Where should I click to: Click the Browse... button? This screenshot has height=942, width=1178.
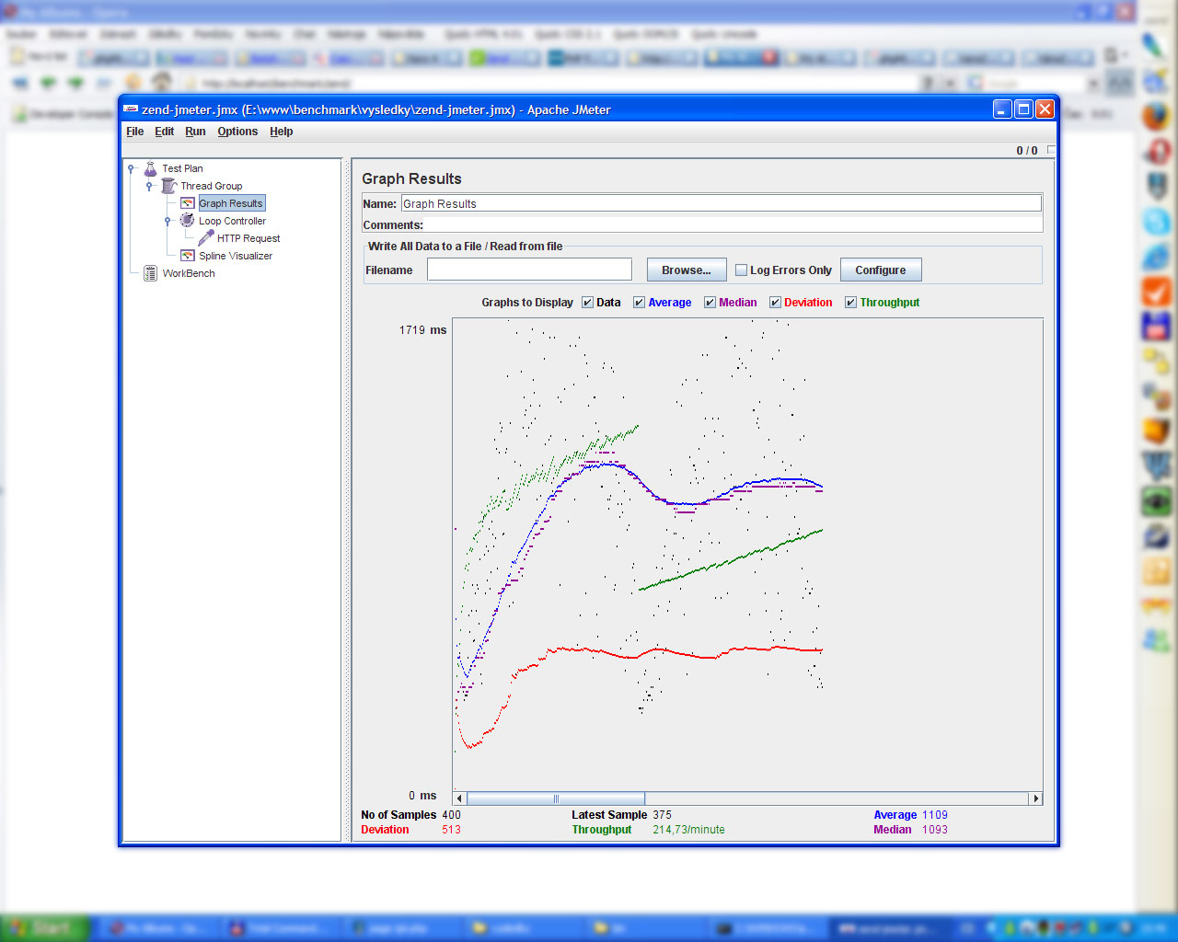pyautogui.click(x=686, y=270)
